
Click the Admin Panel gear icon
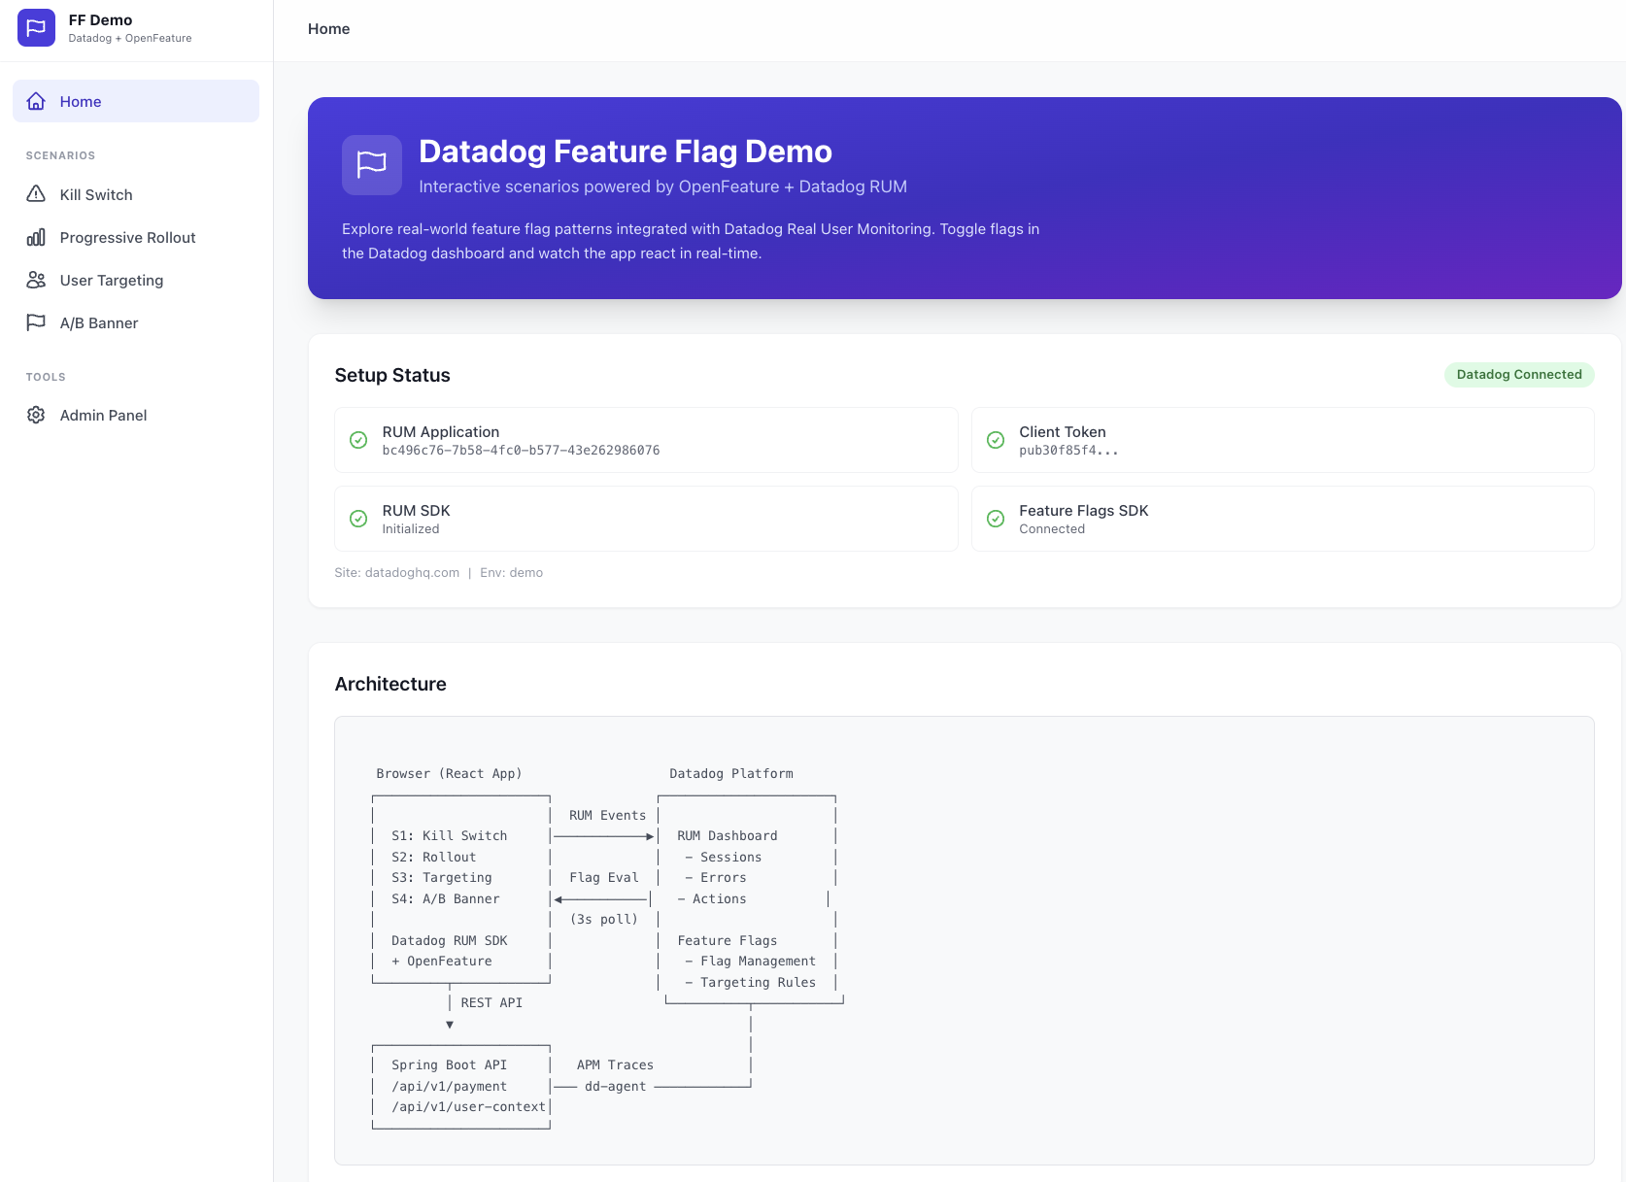[x=36, y=415]
